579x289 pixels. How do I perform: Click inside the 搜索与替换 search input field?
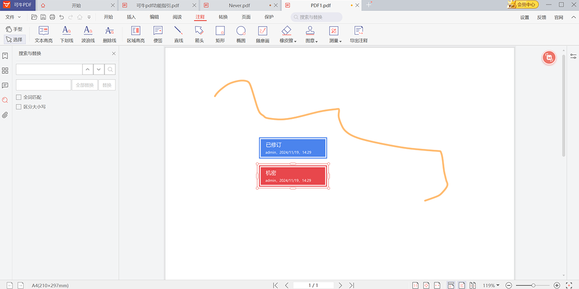(48, 69)
